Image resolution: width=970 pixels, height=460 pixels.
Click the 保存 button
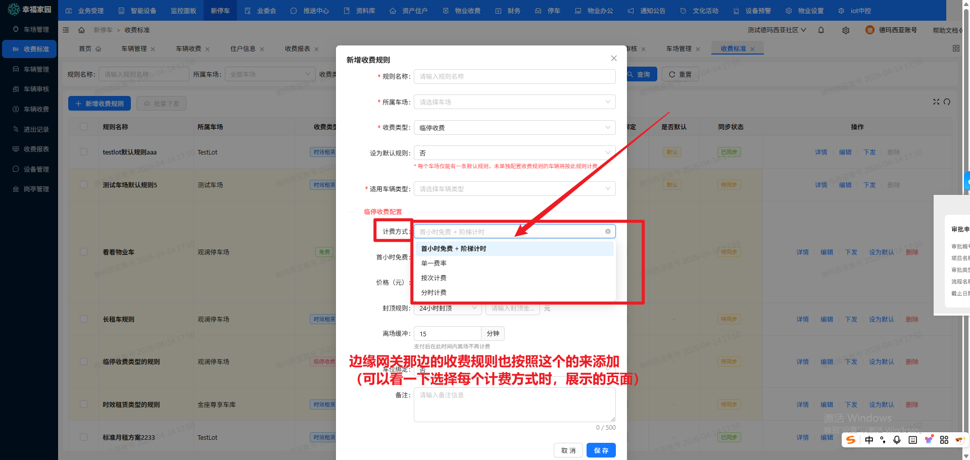[601, 450]
